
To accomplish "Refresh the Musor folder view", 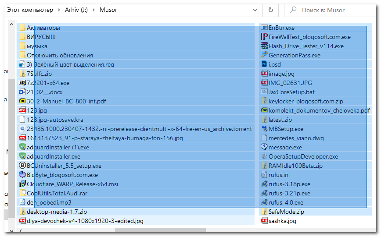I will click(271, 10).
